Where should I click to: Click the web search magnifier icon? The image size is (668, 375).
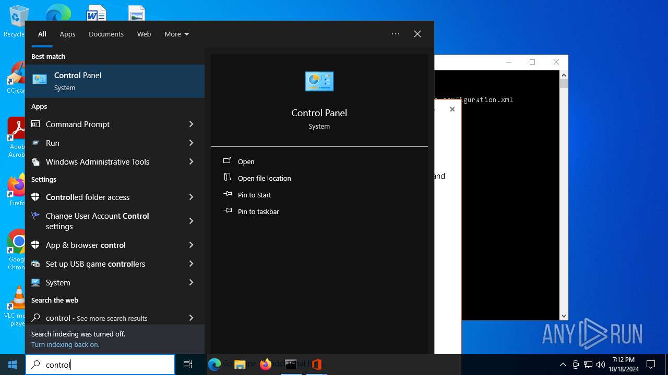(x=35, y=318)
